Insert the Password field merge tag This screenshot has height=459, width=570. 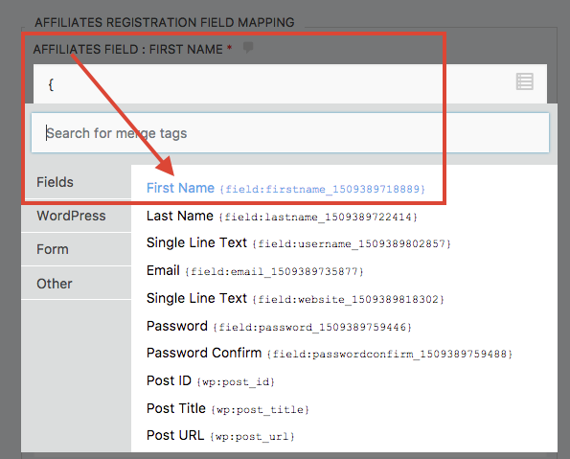coord(279,326)
